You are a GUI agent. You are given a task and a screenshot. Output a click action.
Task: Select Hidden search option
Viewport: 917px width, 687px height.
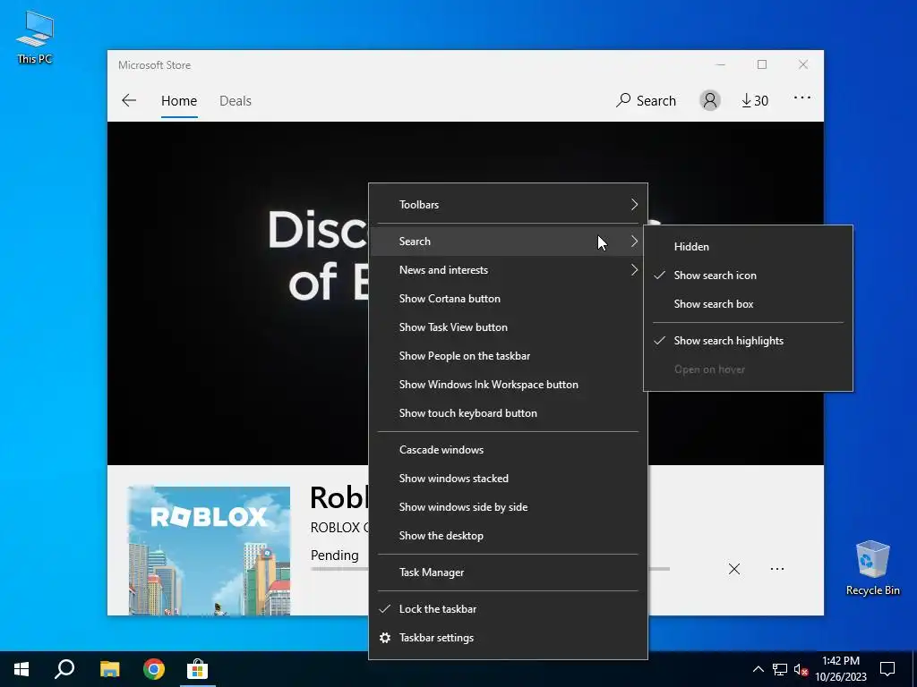point(748,247)
